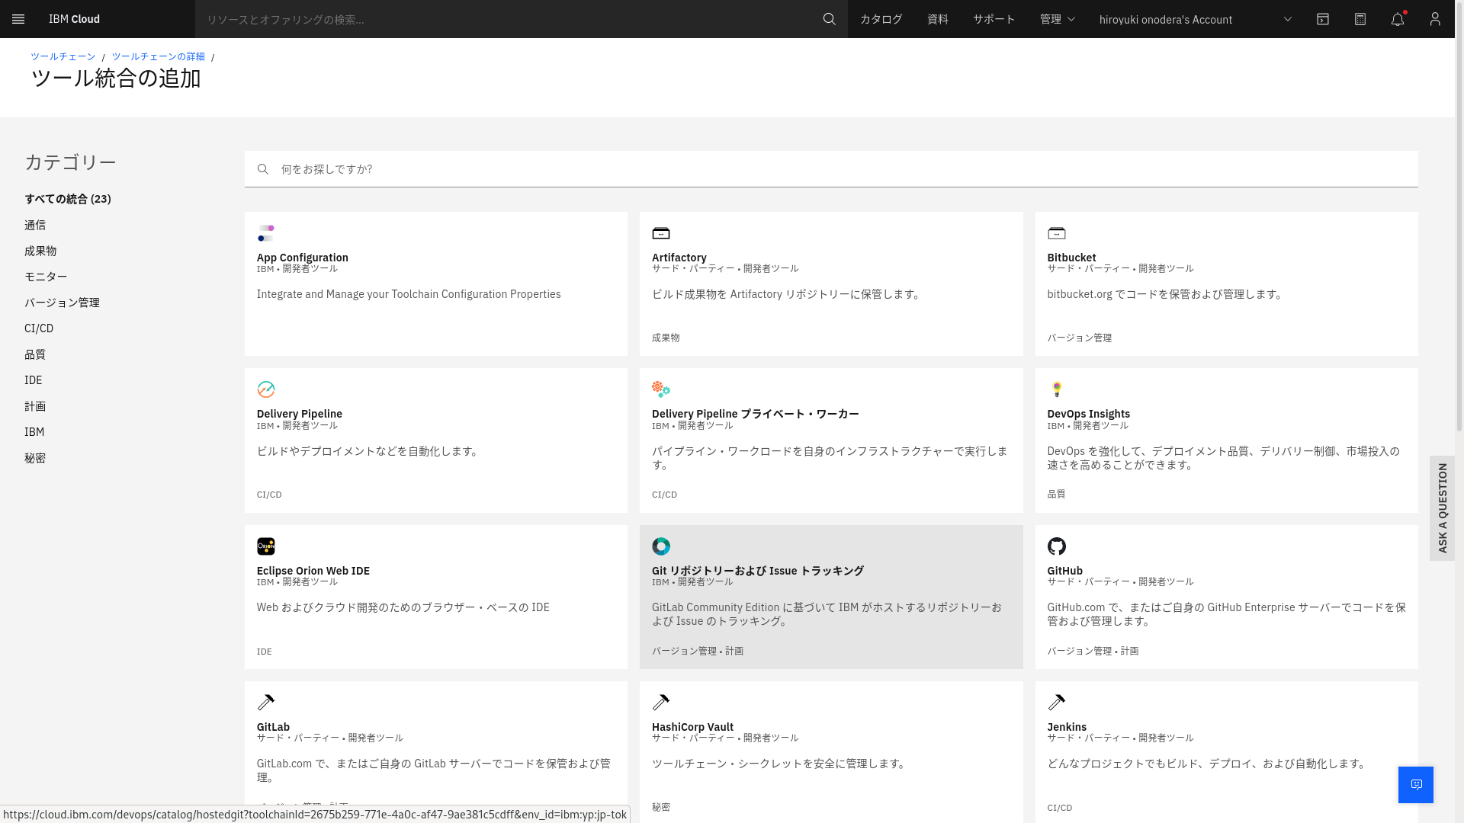Open the カタログ menu item
The height and width of the screenshot is (823, 1464).
pyautogui.click(x=880, y=19)
